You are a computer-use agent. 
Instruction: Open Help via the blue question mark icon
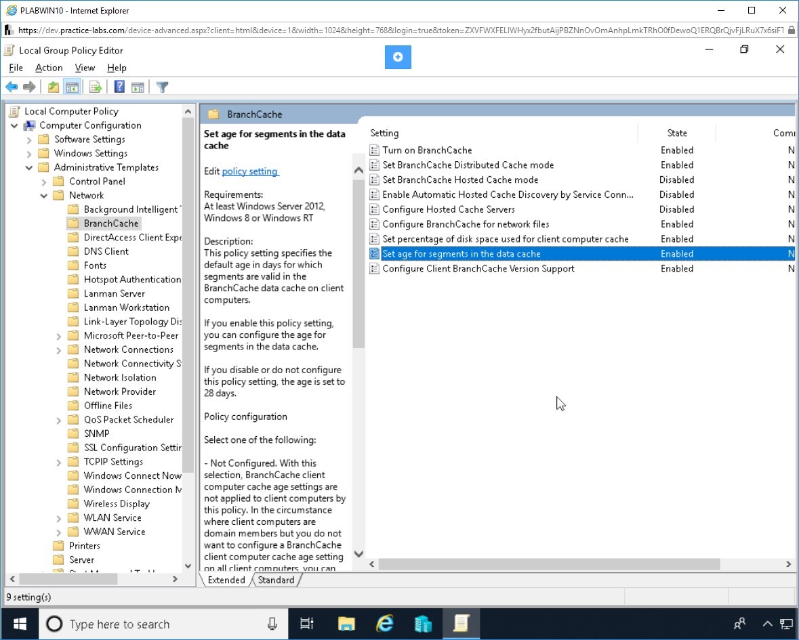[x=119, y=87]
